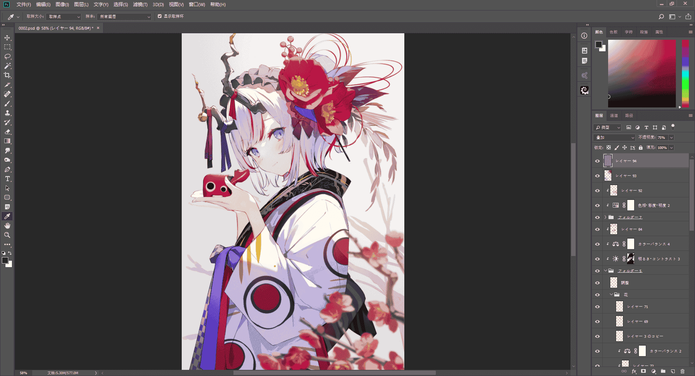Select the Crop tool
The height and width of the screenshot is (376, 695).
[x=7, y=75]
